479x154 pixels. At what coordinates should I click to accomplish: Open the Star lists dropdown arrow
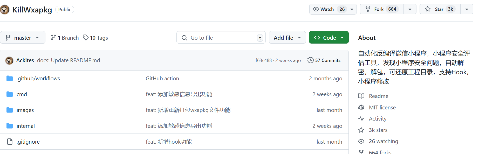[467, 9]
